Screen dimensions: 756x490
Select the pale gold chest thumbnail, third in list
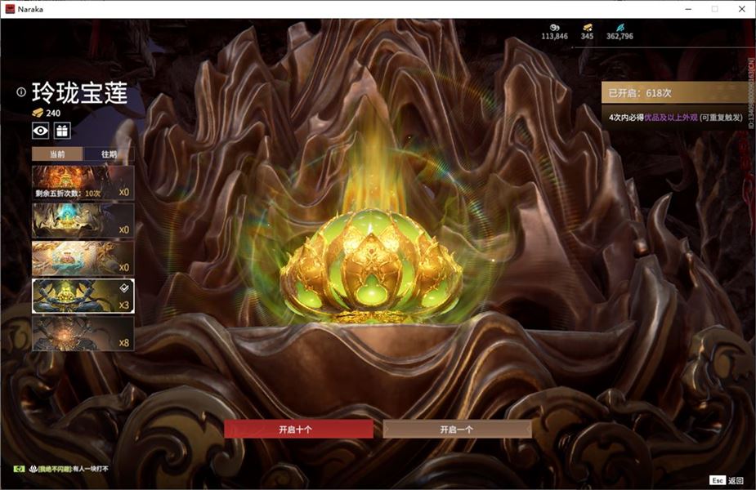pos(83,258)
